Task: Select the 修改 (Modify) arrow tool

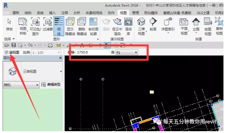Action: 9,25
